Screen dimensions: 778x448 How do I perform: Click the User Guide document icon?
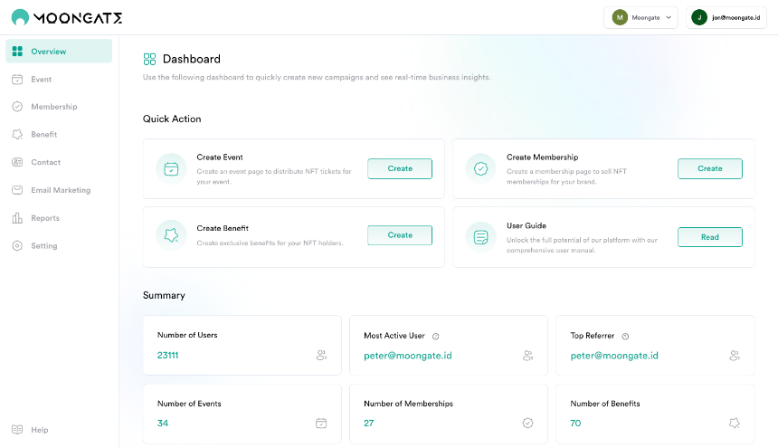pyautogui.click(x=480, y=238)
